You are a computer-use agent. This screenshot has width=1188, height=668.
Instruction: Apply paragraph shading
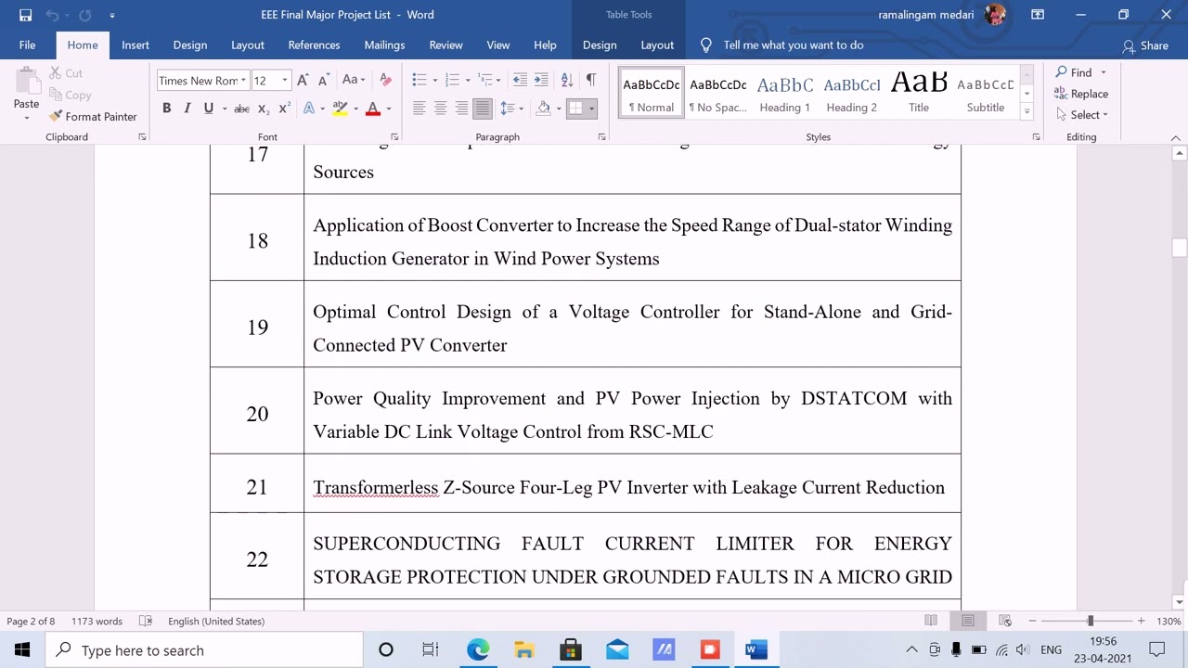tap(544, 109)
